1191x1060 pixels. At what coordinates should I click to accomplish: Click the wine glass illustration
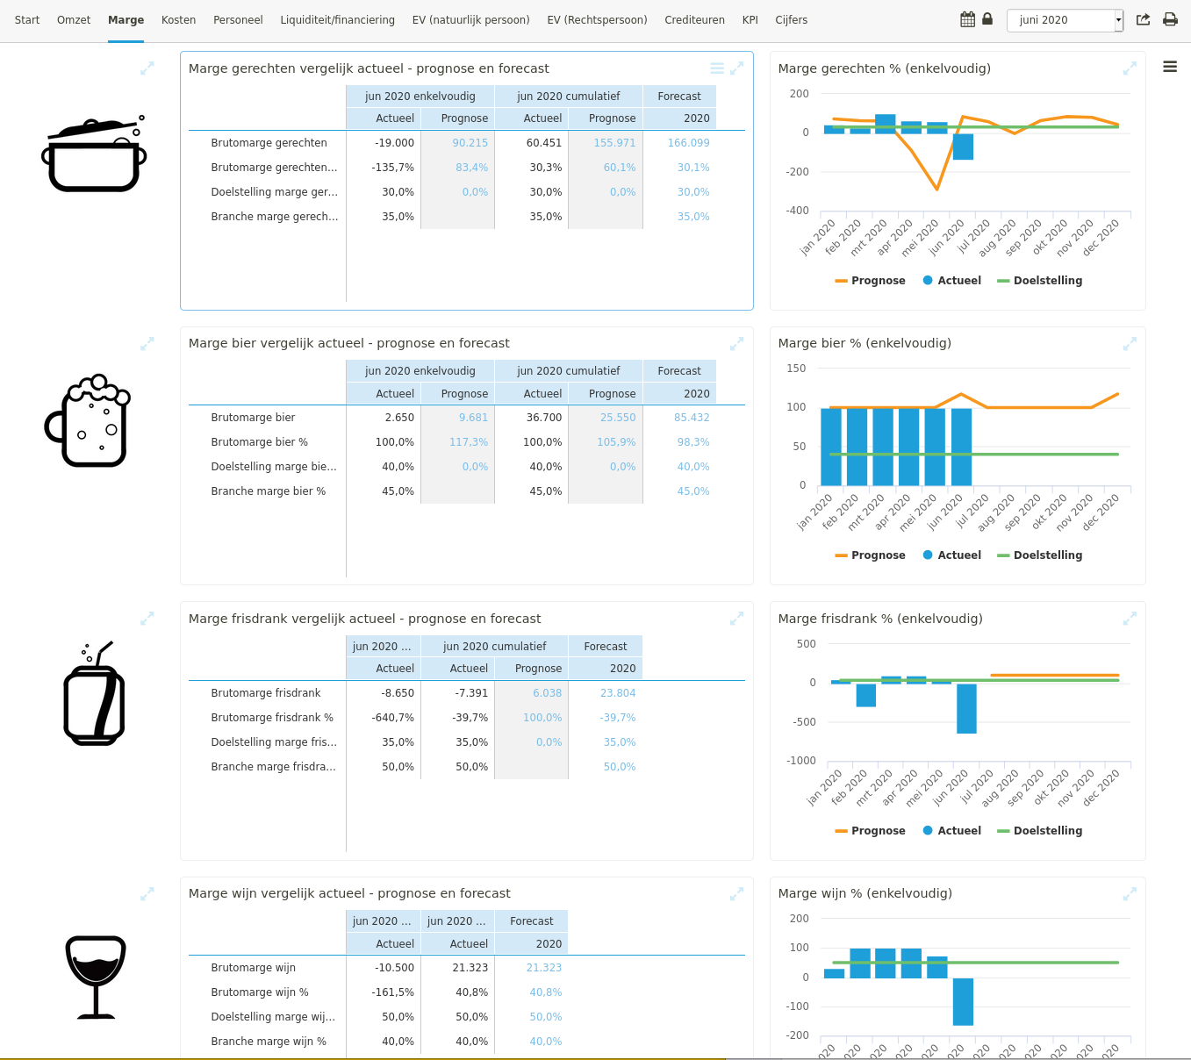pyautogui.click(x=96, y=977)
